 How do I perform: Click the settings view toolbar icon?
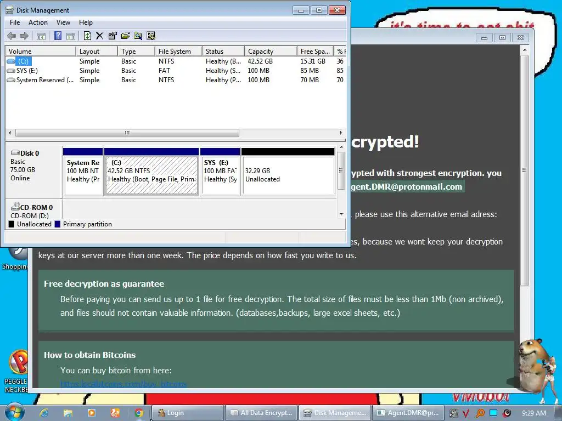click(151, 36)
